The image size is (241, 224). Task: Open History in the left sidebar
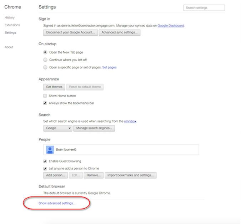point(10,17)
